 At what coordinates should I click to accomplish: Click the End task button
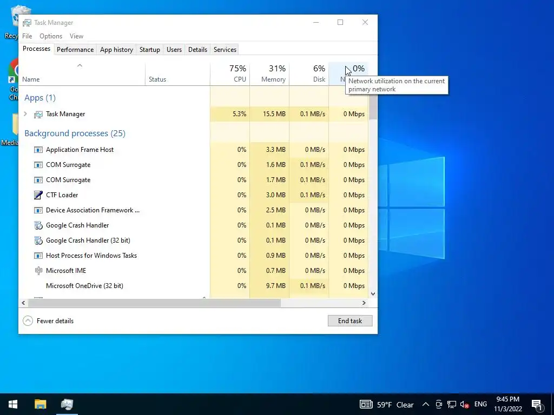point(350,321)
